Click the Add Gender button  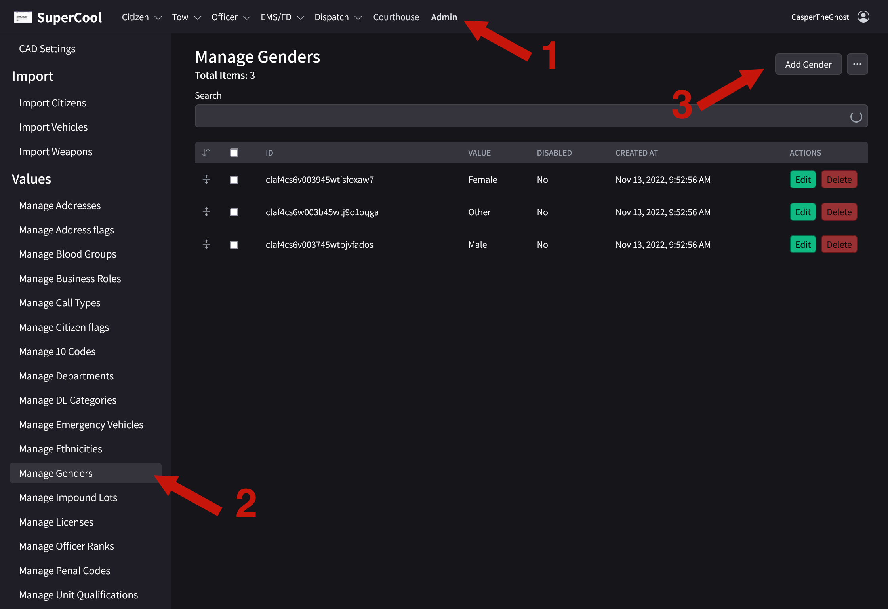[x=808, y=64]
